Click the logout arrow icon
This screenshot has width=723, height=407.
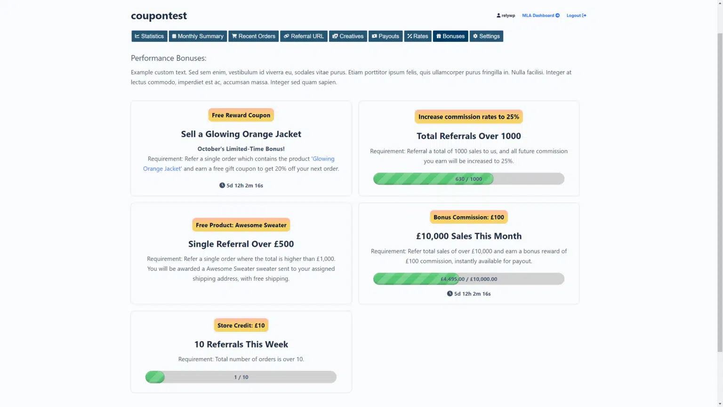click(584, 16)
